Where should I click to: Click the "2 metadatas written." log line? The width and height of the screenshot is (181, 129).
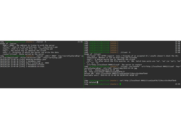pyautogui.click(x=22, y=65)
